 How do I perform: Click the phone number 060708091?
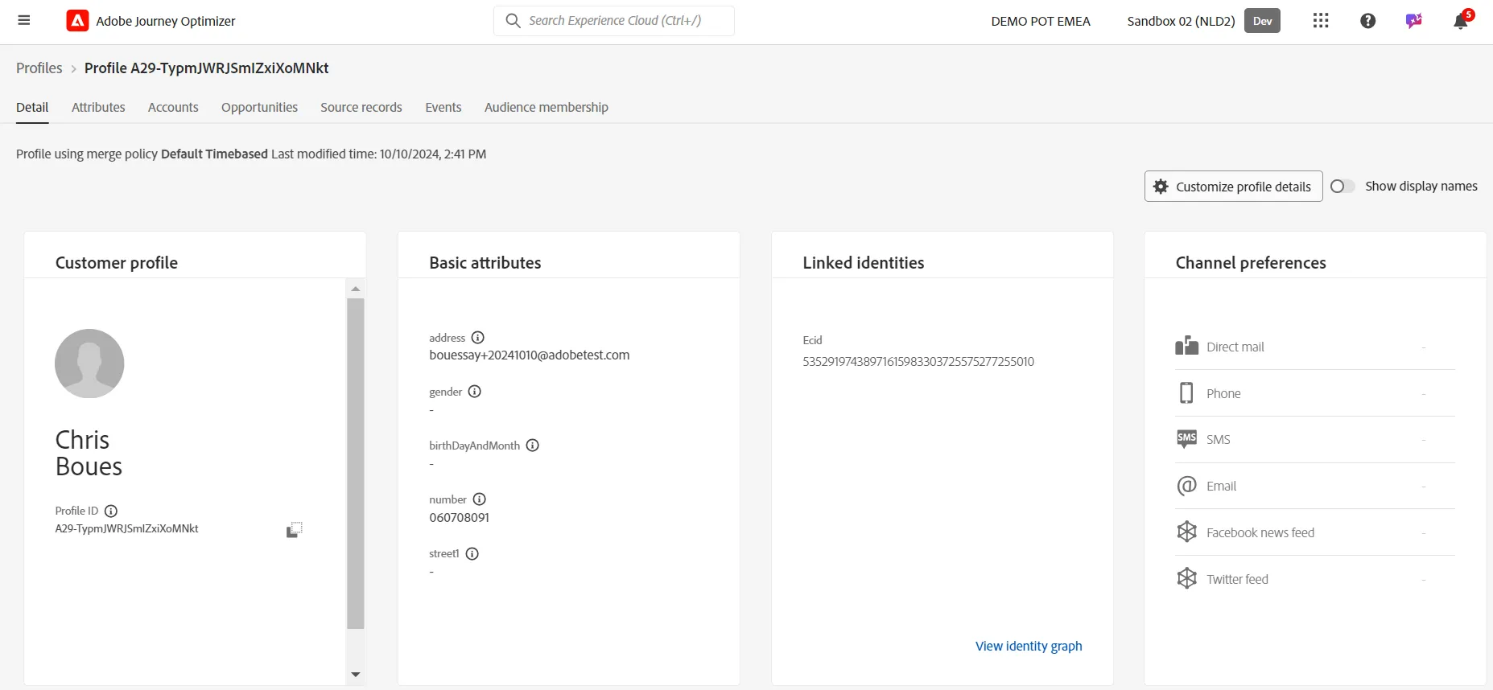click(x=460, y=518)
